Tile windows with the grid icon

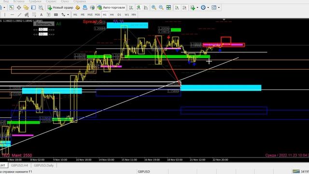169,8
